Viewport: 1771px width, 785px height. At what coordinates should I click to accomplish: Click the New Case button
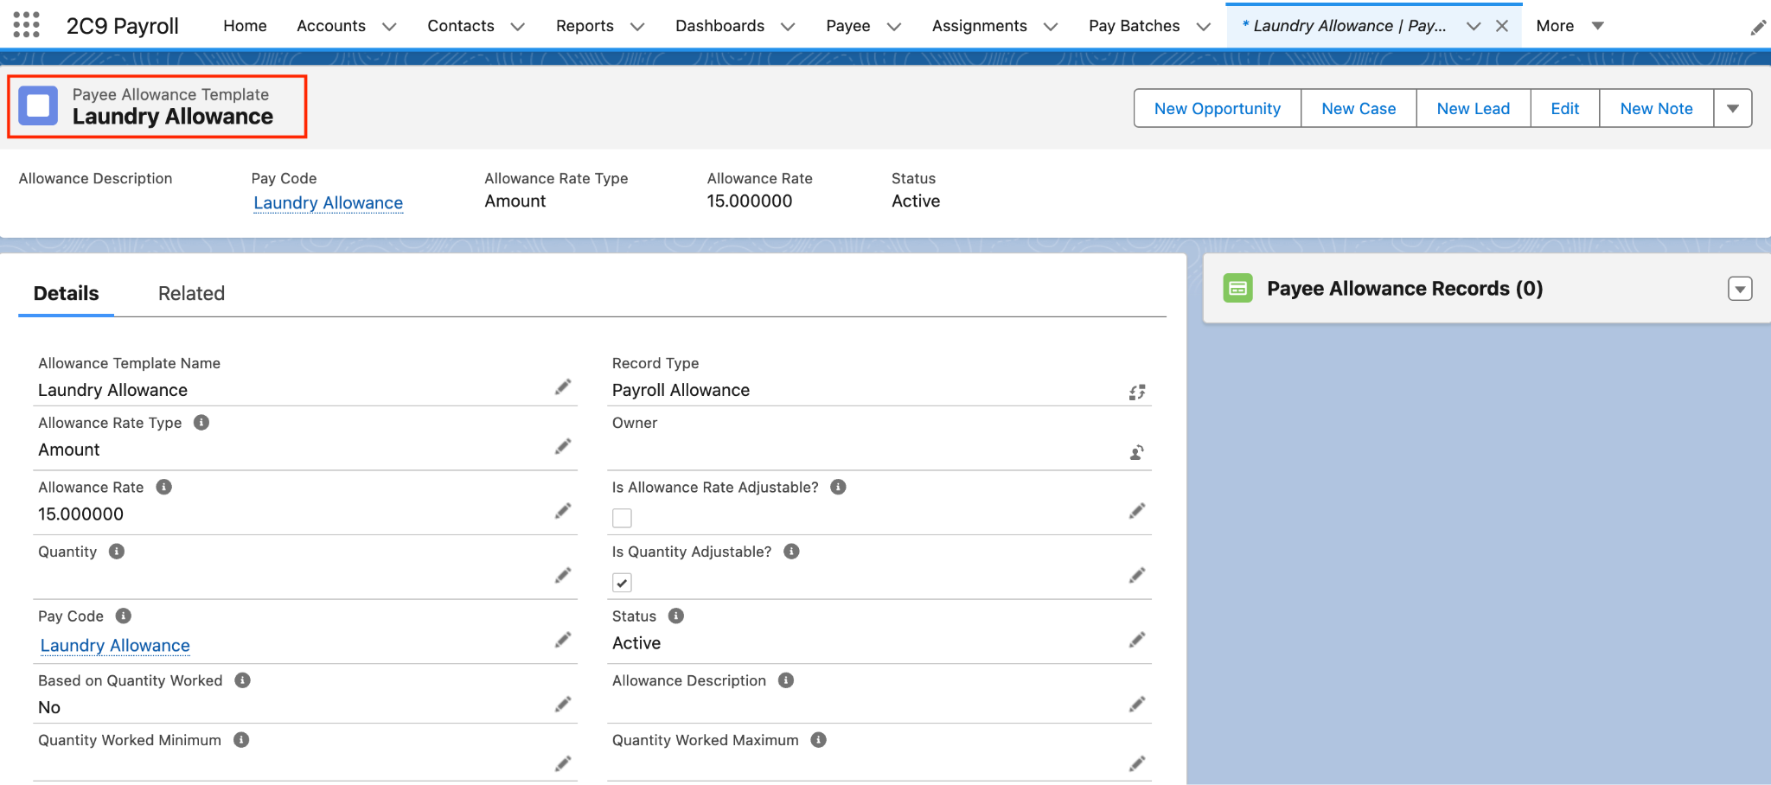pos(1359,108)
